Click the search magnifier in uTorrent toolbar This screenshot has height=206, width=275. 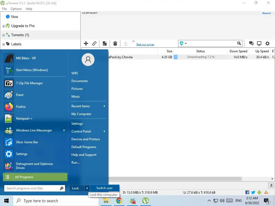pyautogui.click(x=239, y=43)
